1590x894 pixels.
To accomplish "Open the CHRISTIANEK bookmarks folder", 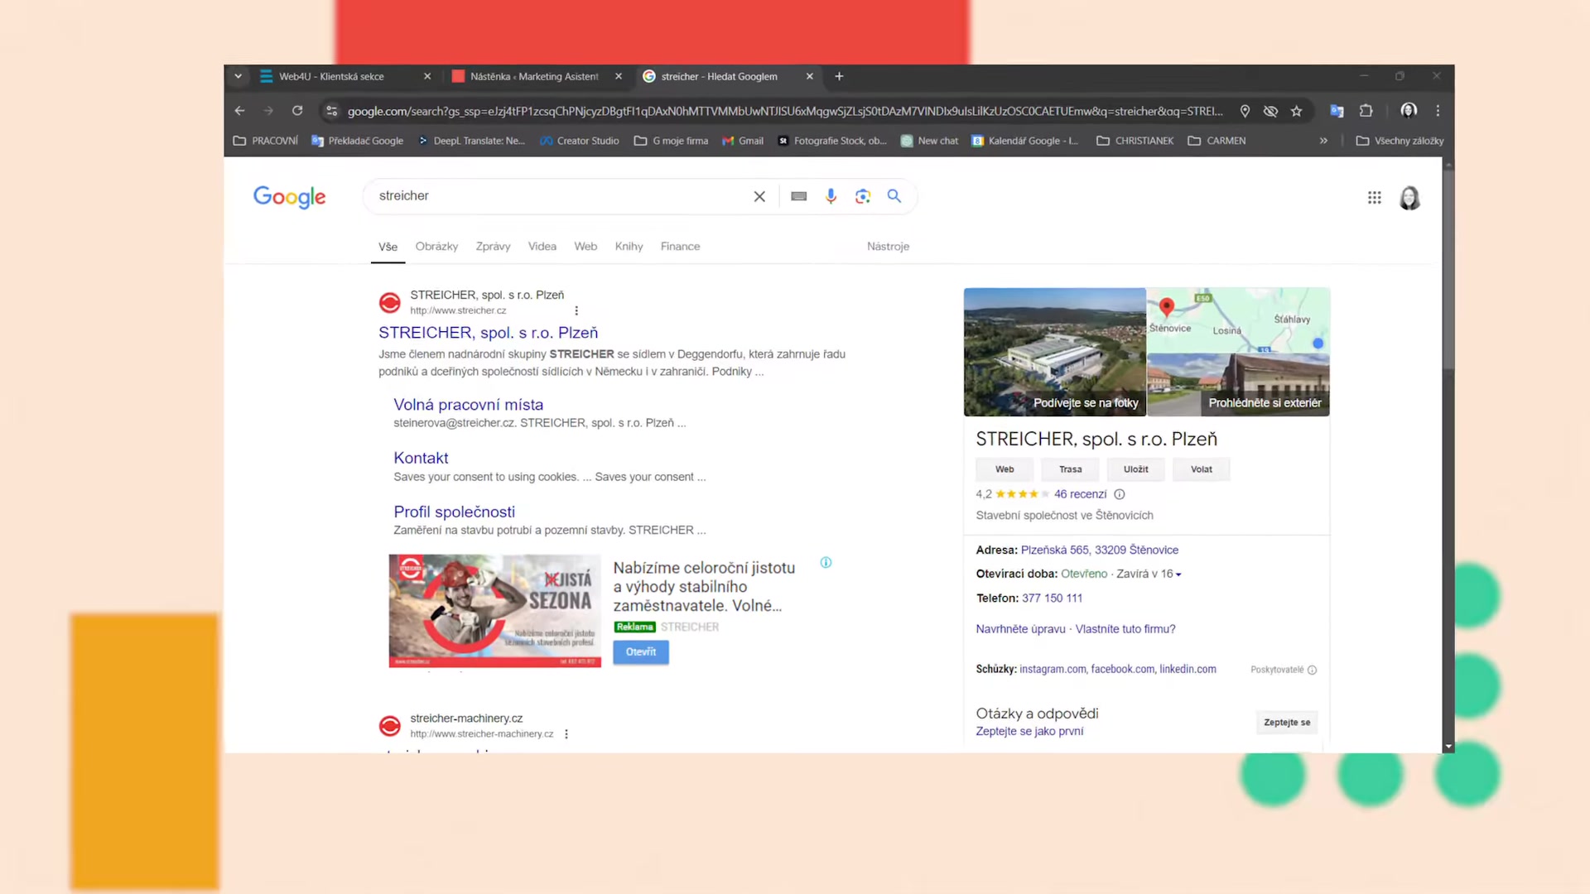I will [x=1135, y=141].
